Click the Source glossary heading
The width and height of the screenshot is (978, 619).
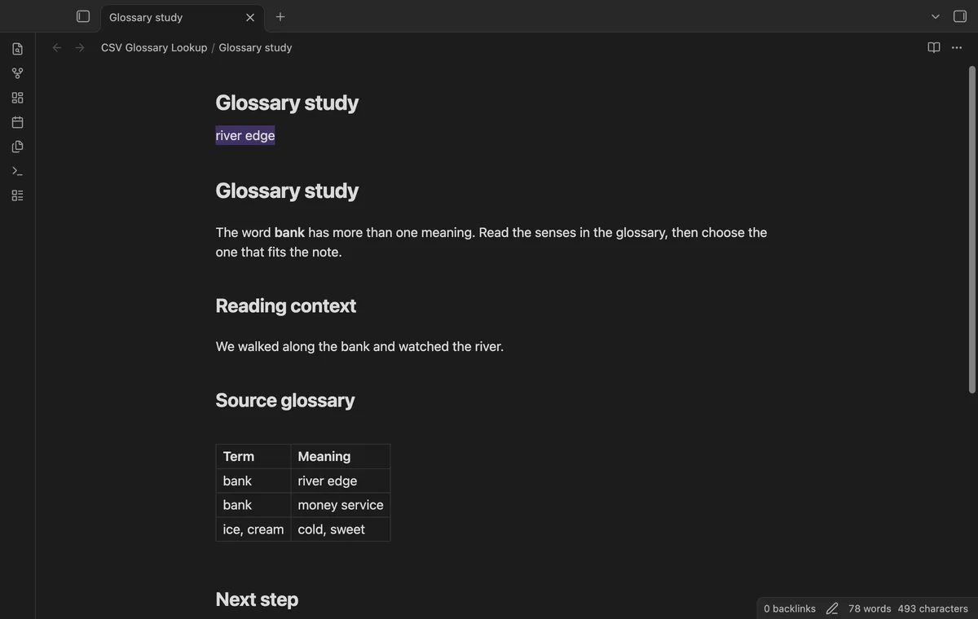(285, 400)
